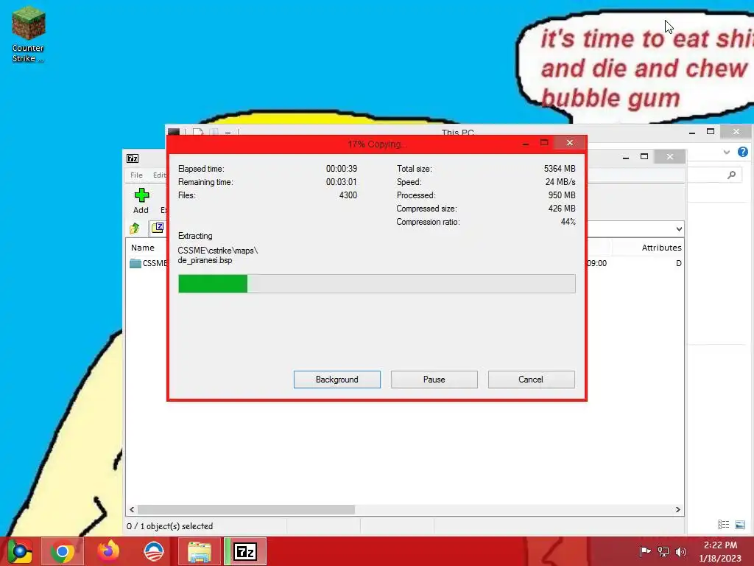Open the Obama-logo app on taskbar

coord(154,551)
